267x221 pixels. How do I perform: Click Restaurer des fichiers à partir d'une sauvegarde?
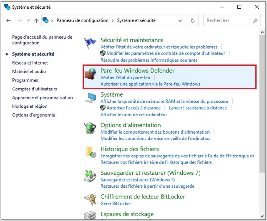coord(147,186)
